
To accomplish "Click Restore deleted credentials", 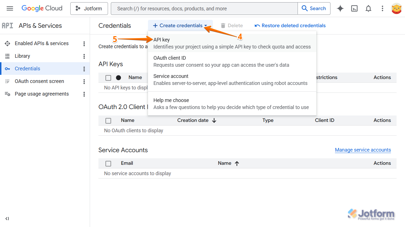I will click(290, 26).
